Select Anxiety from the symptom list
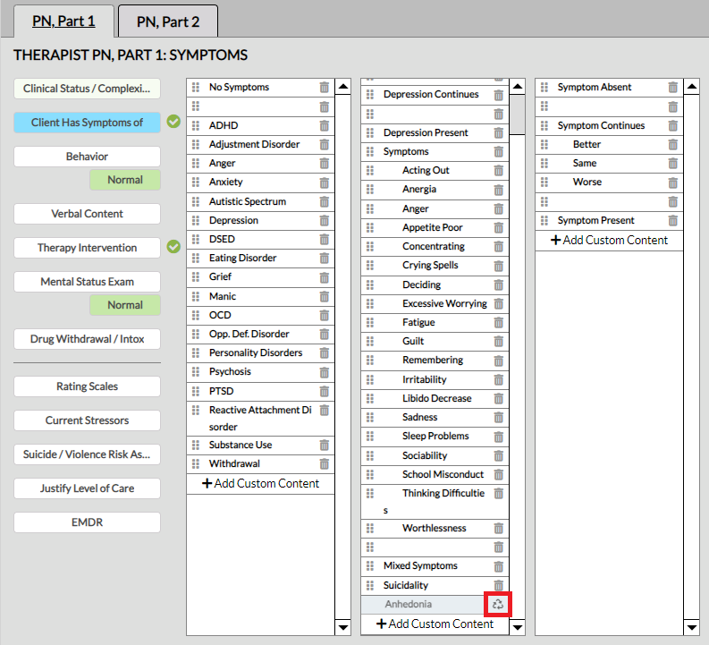The image size is (709, 645). pyautogui.click(x=225, y=182)
